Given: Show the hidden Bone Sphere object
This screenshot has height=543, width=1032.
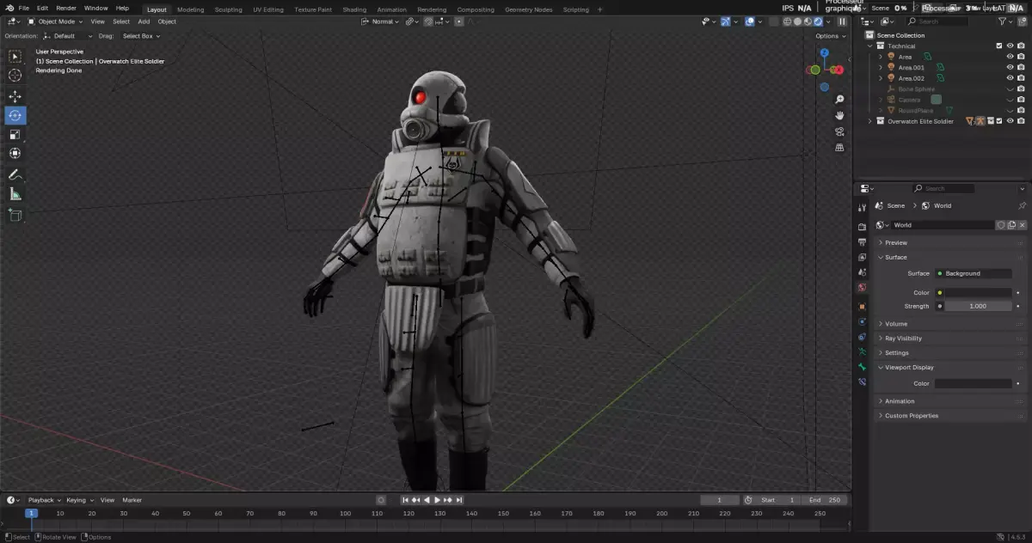Looking at the screenshot, I should 1010,88.
